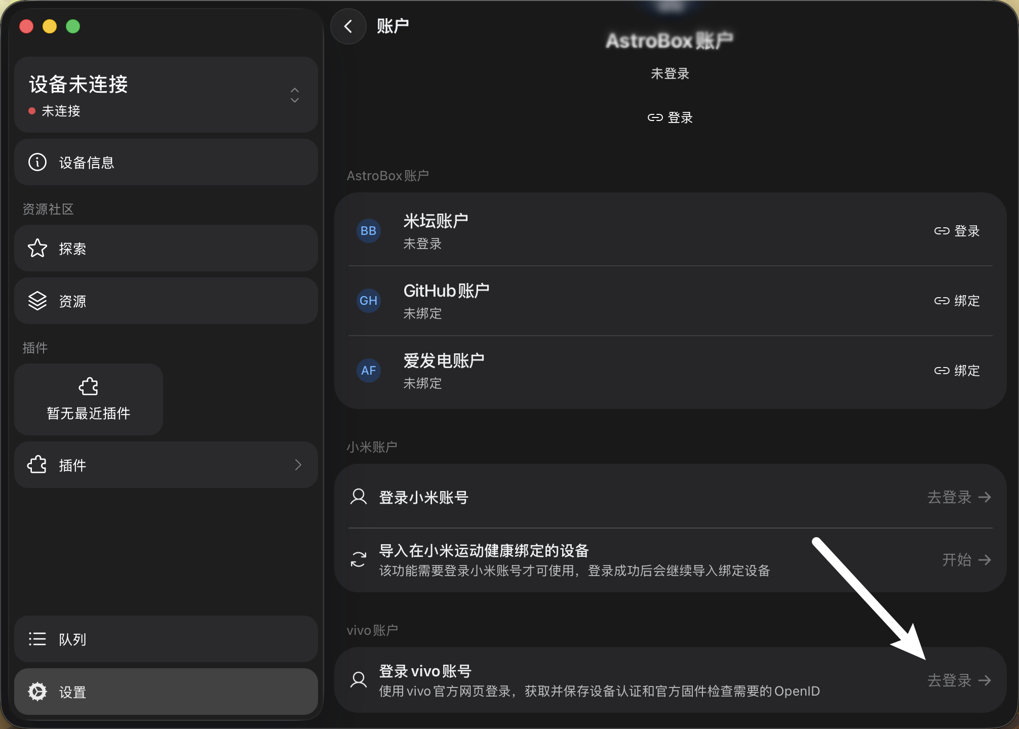Close the window with red button
The height and width of the screenshot is (729, 1019).
(x=26, y=26)
